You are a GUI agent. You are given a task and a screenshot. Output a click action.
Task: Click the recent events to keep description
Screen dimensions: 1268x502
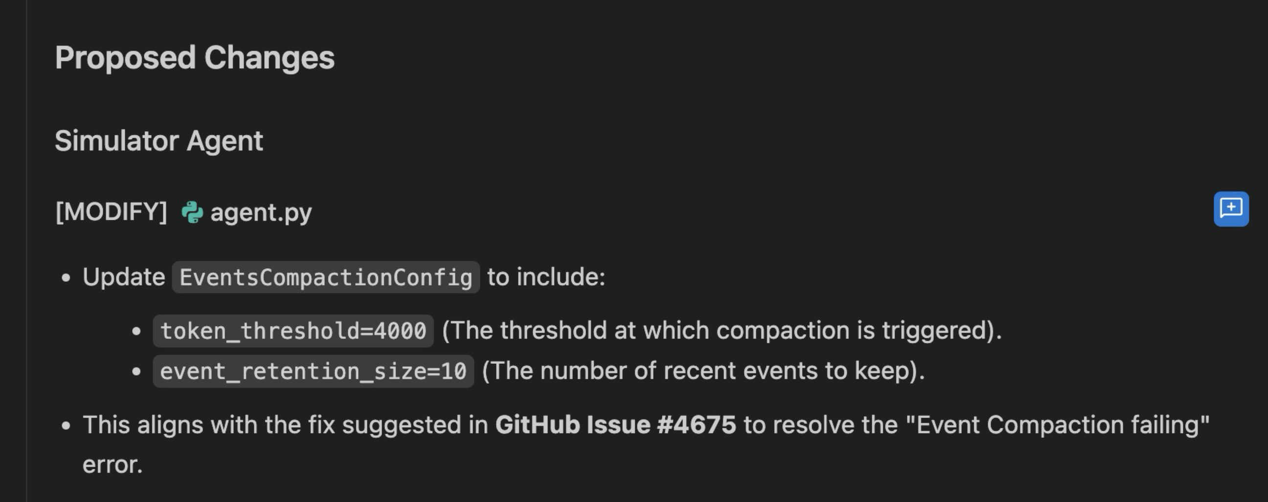[x=703, y=371]
